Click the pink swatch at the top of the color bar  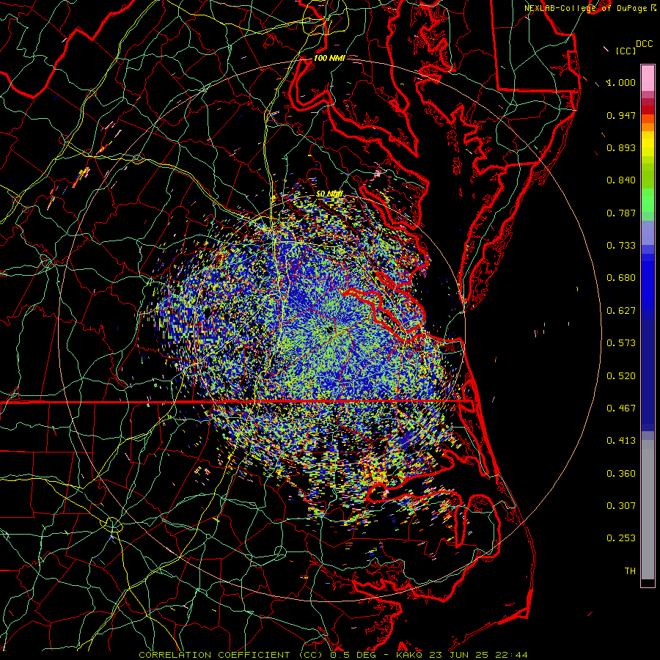pos(648,78)
